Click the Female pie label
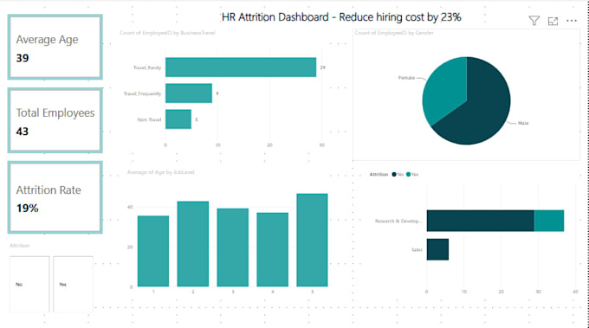The height and width of the screenshot is (328, 589). coord(406,78)
